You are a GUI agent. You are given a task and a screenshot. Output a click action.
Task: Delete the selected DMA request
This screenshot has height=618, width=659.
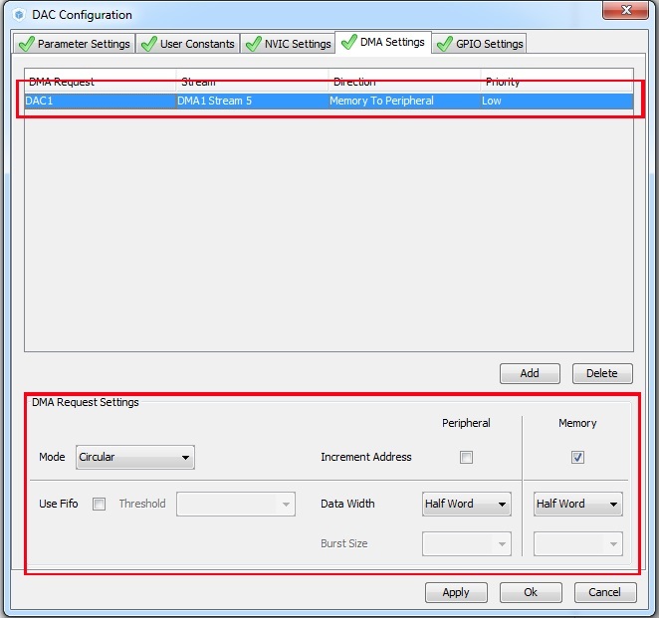tap(602, 373)
